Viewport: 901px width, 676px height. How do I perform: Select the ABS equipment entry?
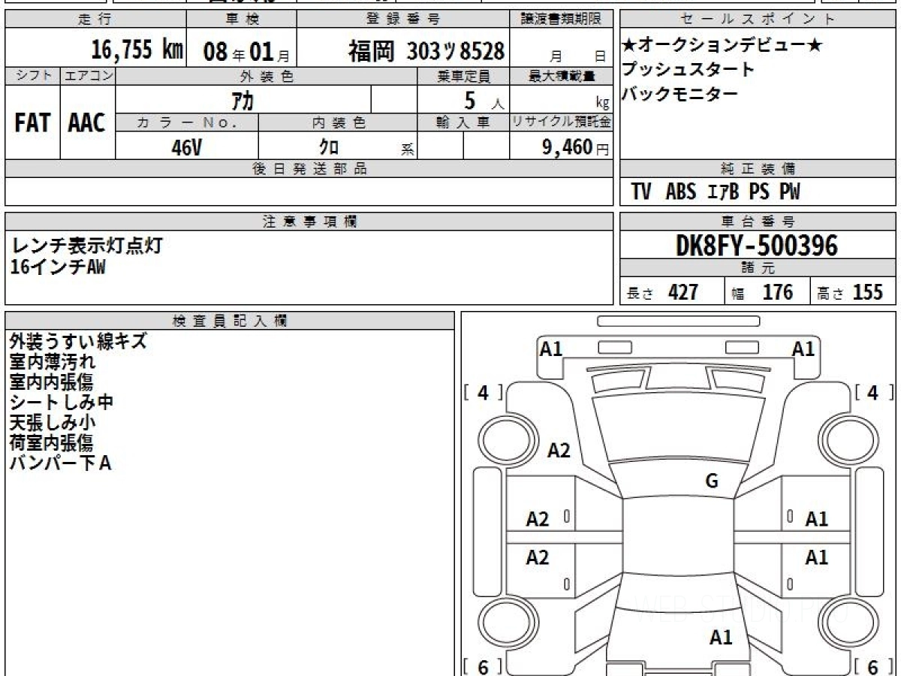[680, 192]
